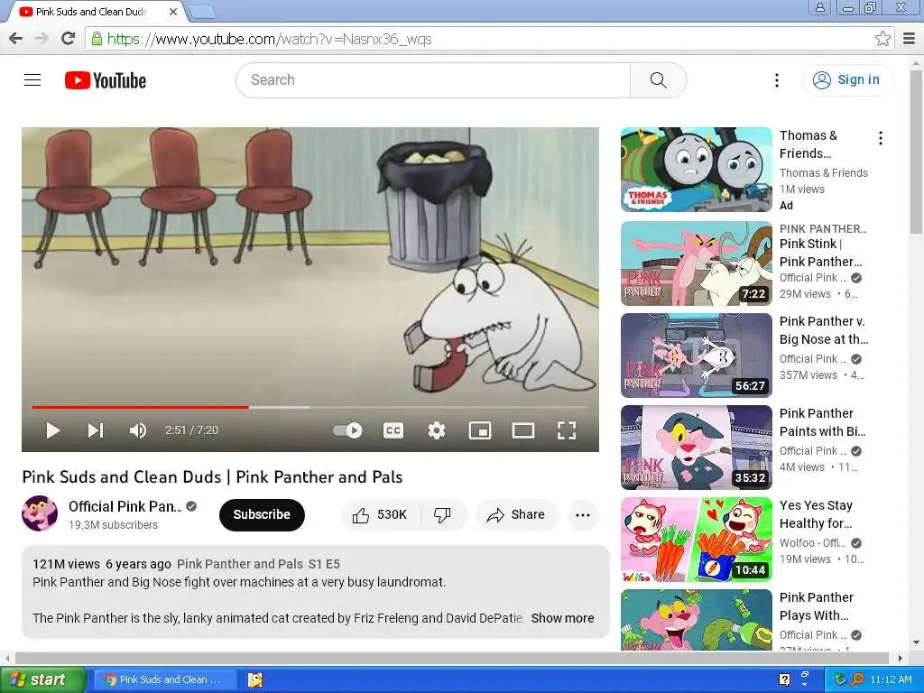The height and width of the screenshot is (693, 924).
Task: Subscribe to Official Pink Panther channel
Action: coord(262,515)
